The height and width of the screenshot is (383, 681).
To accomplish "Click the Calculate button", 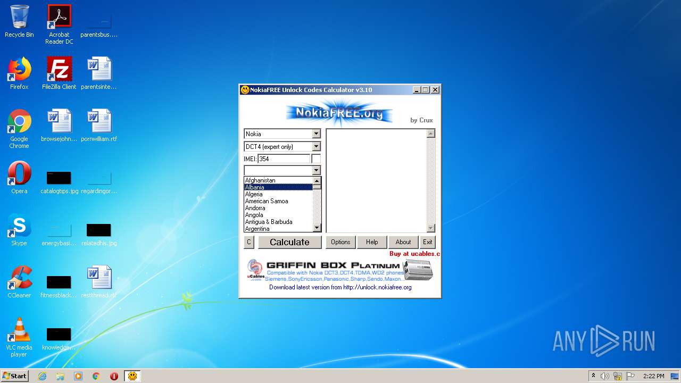I will (289, 242).
